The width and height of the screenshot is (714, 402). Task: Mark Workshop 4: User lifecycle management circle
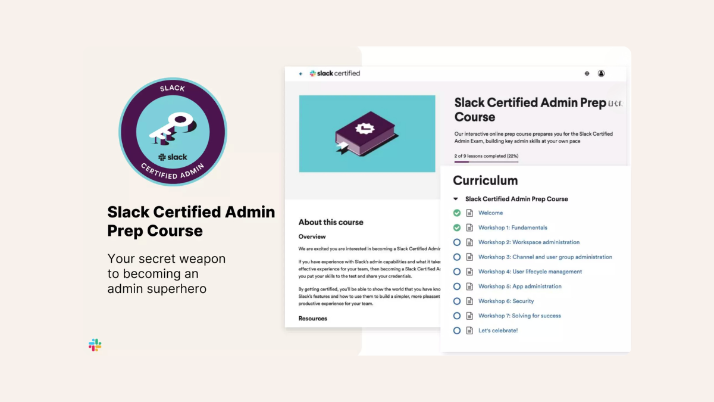click(457, 272)
